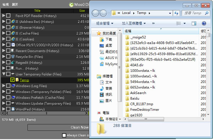Open Explorer help with question mark icon
Viewport: 213px width, 140px height.
[204, 23]
